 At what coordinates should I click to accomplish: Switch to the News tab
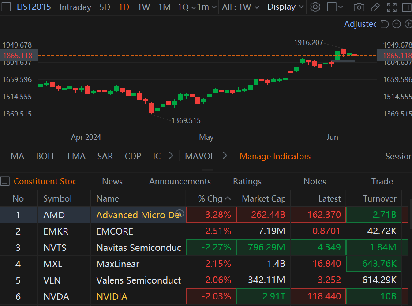[x=112, y=181]
